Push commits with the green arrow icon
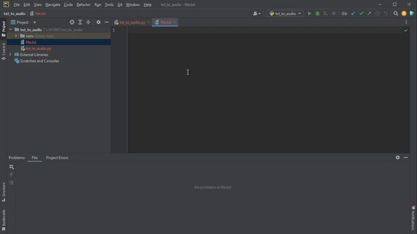417x234 pixels. pos(369,13)
